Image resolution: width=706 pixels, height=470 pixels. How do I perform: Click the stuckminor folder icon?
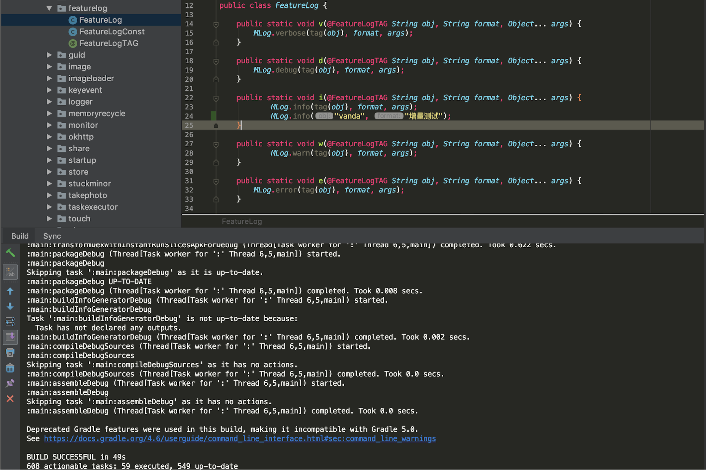[62, 184]
